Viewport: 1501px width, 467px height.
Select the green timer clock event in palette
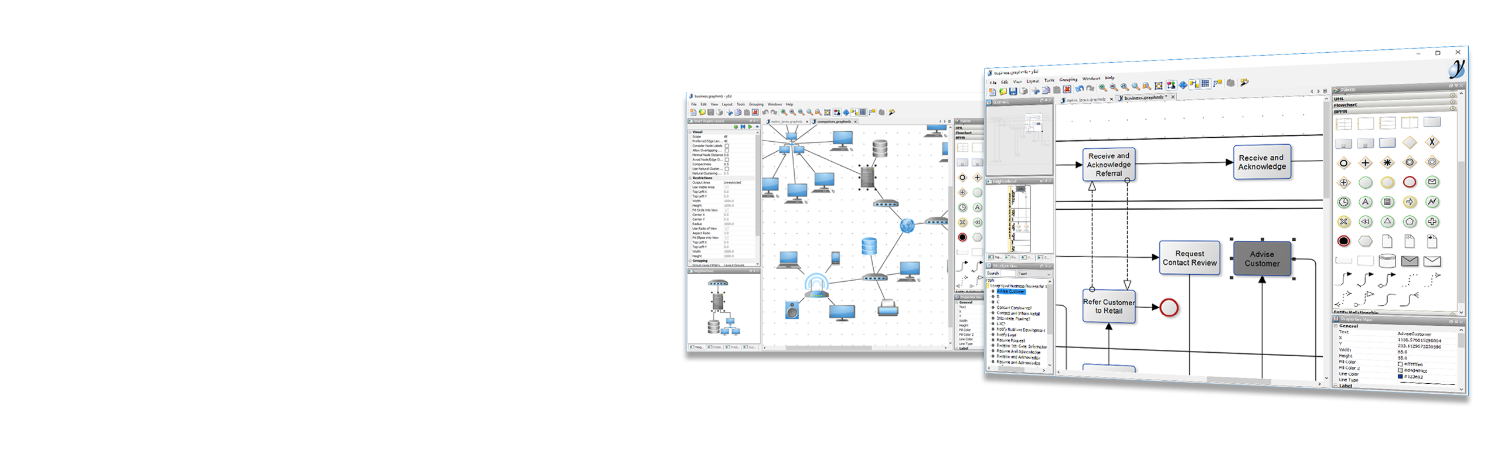[1343, 202]
